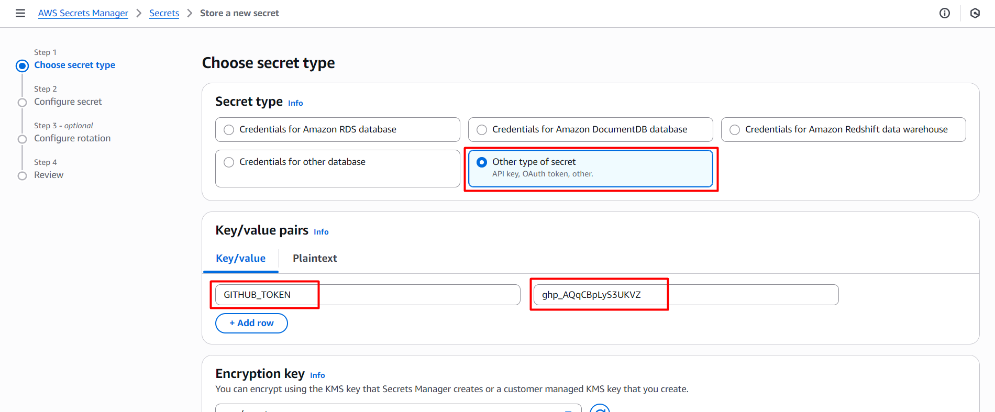Switch to the Key/value tab
The width and height of the screenshot is (995, 412).
[241, 258]
